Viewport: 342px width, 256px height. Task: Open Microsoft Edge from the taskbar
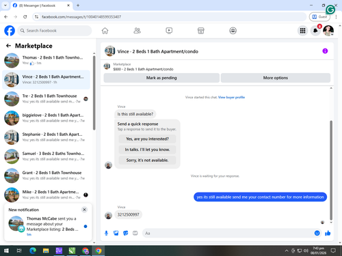tap(33, 251)
